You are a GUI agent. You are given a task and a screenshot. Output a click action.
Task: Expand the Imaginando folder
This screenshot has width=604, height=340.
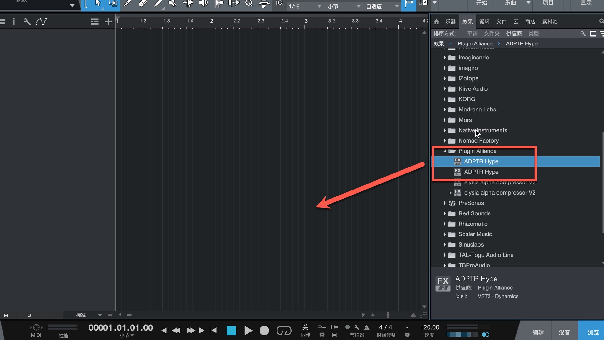pos(445,58)
